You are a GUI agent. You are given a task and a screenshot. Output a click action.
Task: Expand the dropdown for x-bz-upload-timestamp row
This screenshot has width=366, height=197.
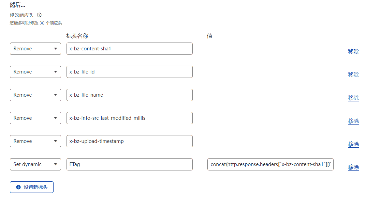point(35,141)
